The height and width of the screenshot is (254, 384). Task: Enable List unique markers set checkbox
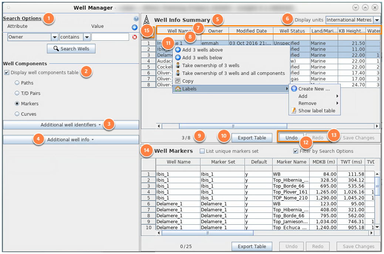point(202,151)
